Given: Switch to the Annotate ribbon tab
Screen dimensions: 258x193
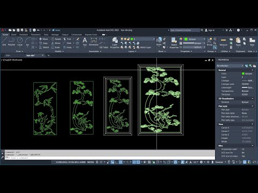Looking at the screenshot, I should click(24, 35).
